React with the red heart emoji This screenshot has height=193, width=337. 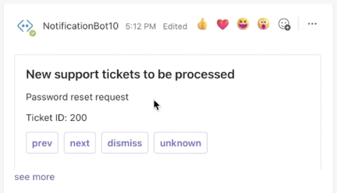222,24
